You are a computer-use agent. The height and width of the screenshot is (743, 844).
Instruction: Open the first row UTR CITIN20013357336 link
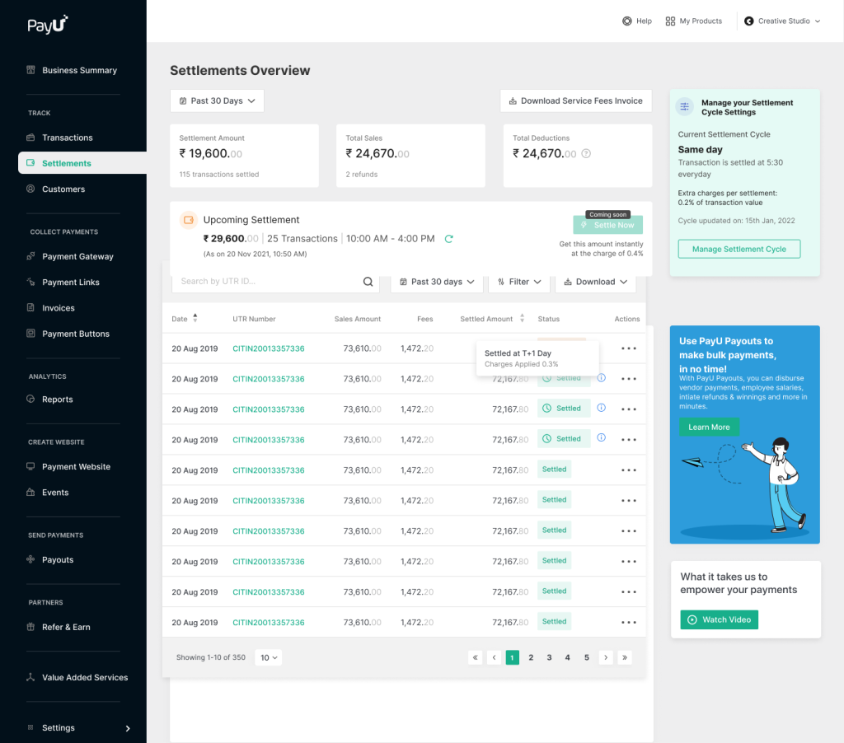[x=269, y=348]
